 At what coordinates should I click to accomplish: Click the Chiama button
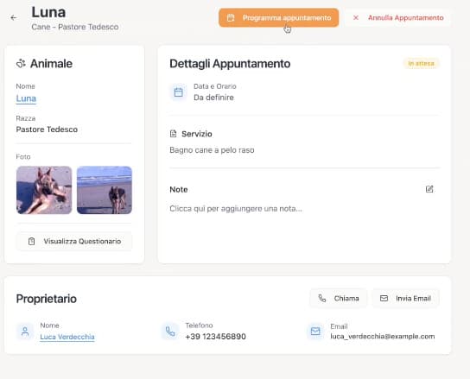339,299
